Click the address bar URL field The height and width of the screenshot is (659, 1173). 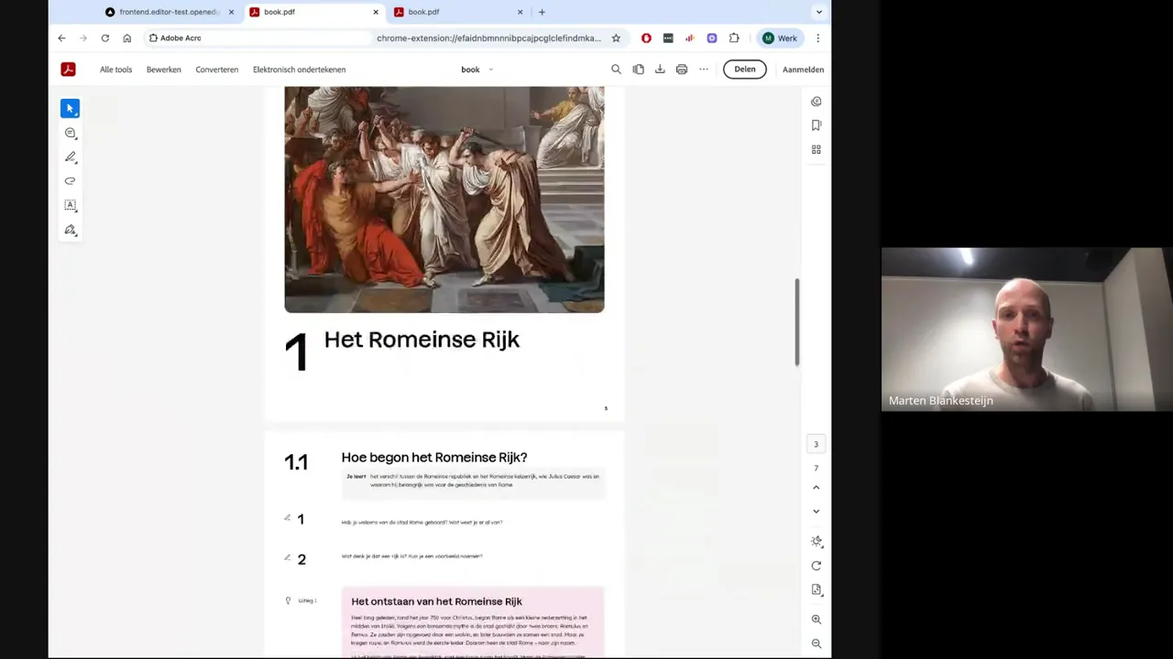coord(488,38)
